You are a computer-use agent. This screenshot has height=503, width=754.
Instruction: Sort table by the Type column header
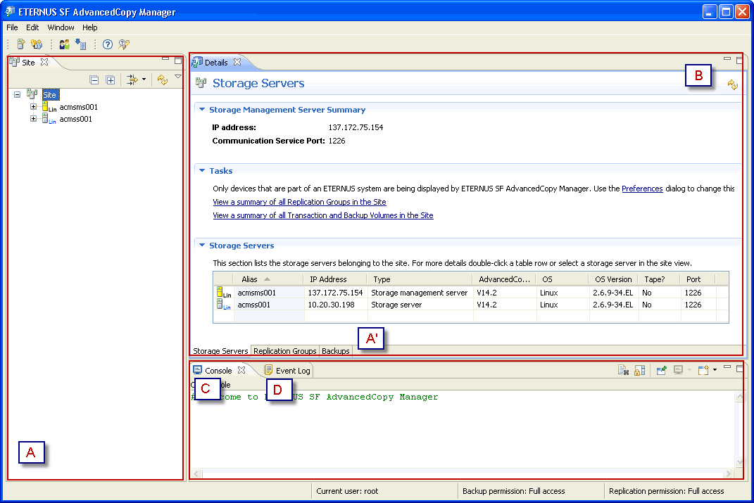[420, 279]
